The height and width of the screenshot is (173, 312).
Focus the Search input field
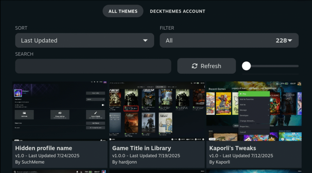pyautogui.click(x=93, y=66)
